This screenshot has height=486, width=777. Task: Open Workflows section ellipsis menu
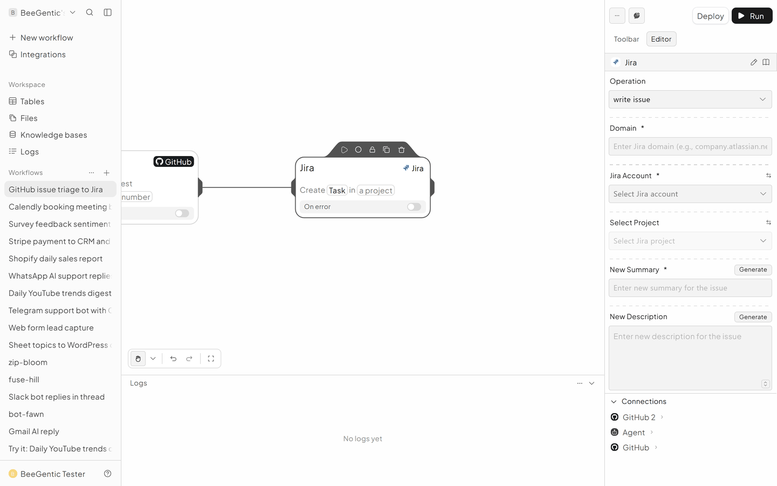(x=92, y=173)
